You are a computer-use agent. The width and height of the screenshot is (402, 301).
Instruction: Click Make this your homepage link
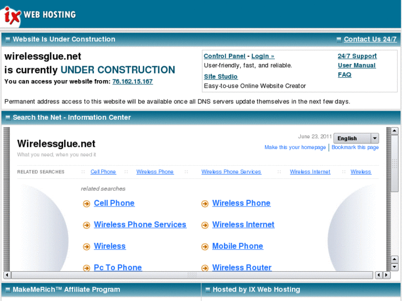click(295, 147)
